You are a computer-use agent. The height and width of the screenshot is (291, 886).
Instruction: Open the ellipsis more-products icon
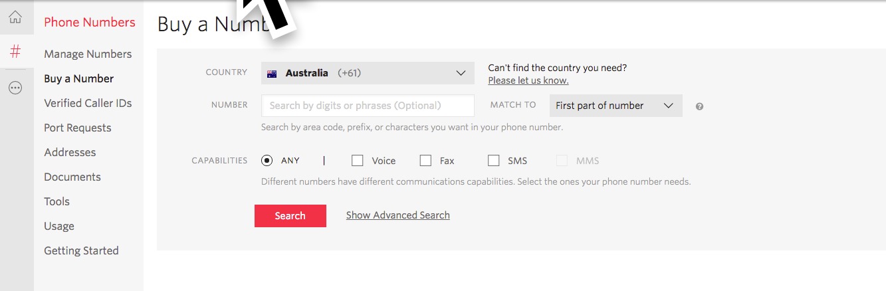pos(15,88)
